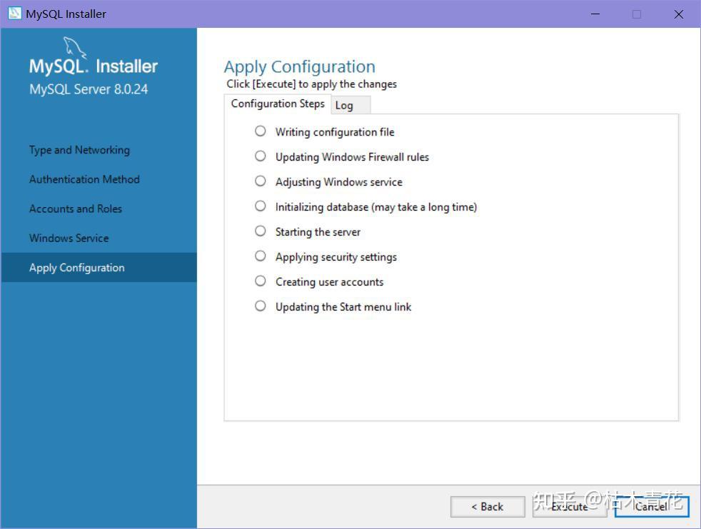Open the Log tab
The image size is (701, 529).
tap(350, 106)
